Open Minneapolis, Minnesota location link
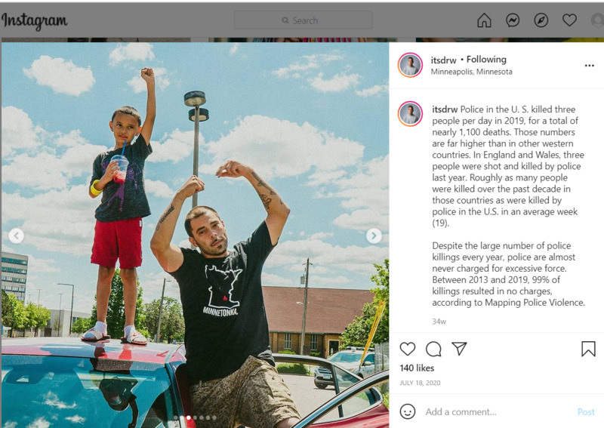604x428 pixels. point(471,72)
